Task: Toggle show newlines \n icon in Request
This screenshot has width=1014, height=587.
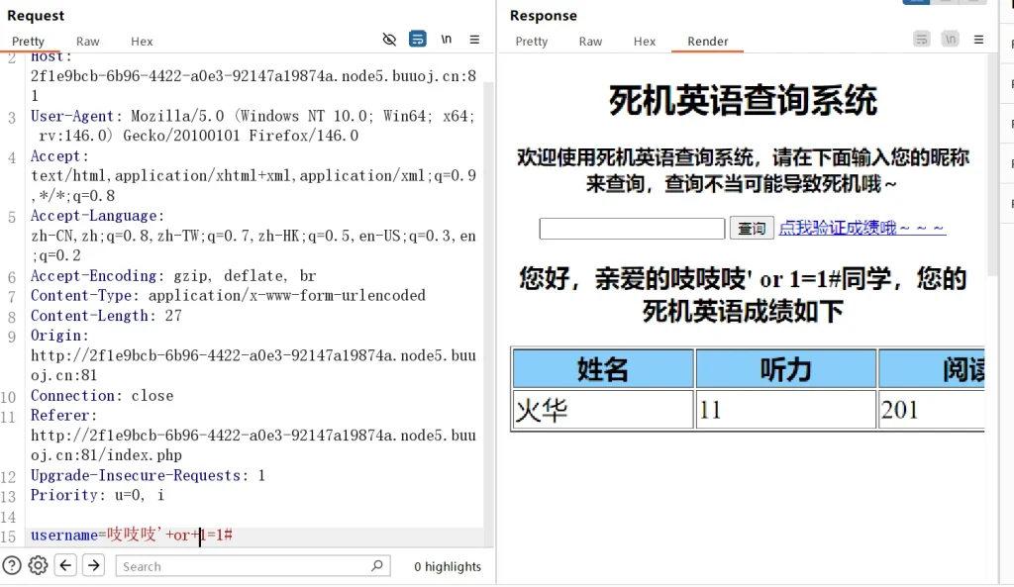Action: [447, 40]
